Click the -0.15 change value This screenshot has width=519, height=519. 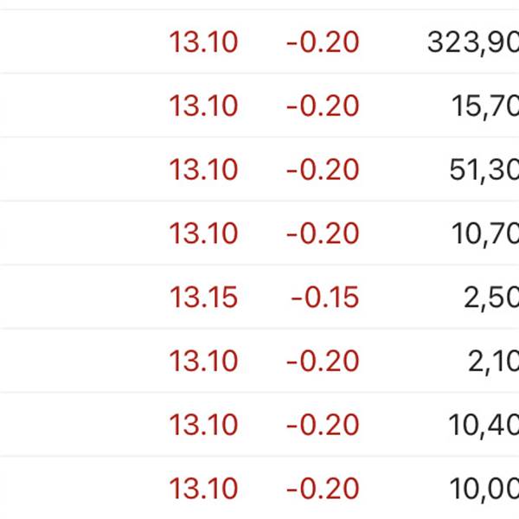(324, 297)
